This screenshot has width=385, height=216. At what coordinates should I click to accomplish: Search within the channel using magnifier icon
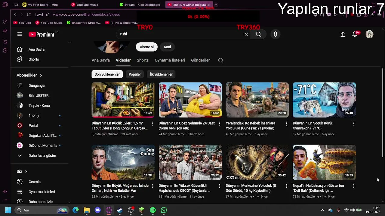[x=221, y=60]
